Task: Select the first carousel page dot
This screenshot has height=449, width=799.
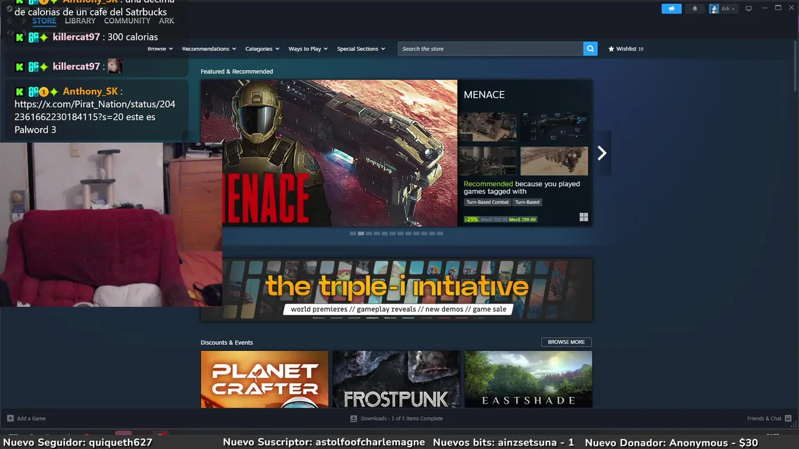Action: click(x=353, y=233)
